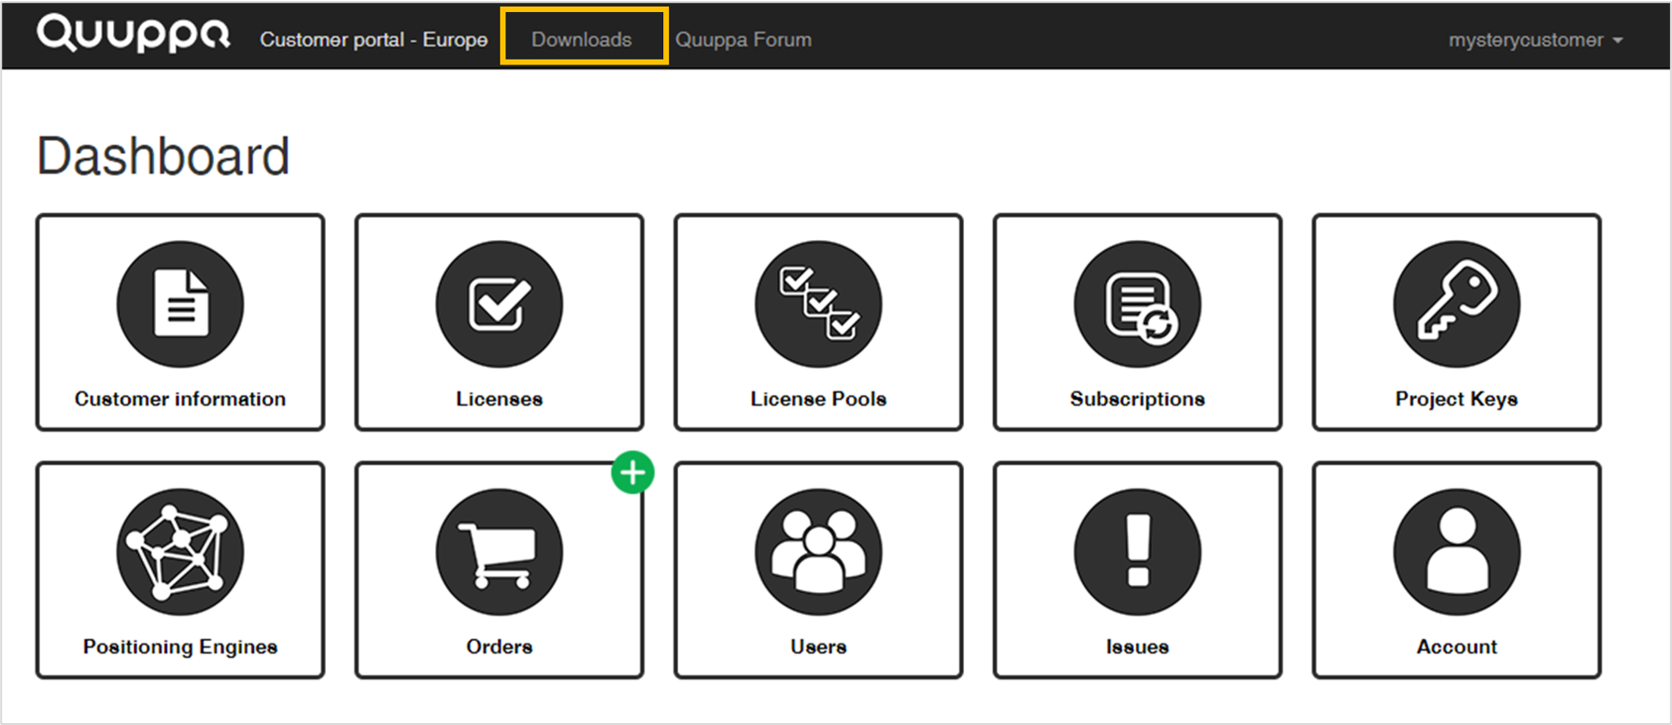Select the Users group icon
Screen dimensions: 1672x725
click(x=818, y=552)
